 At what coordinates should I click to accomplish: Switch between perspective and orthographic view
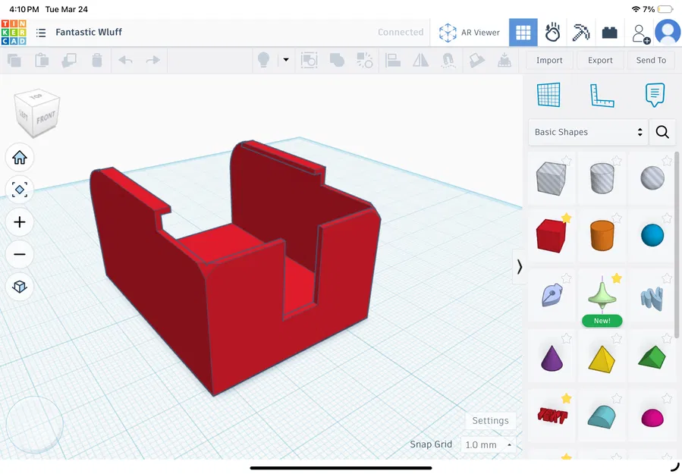pos(20,287)
